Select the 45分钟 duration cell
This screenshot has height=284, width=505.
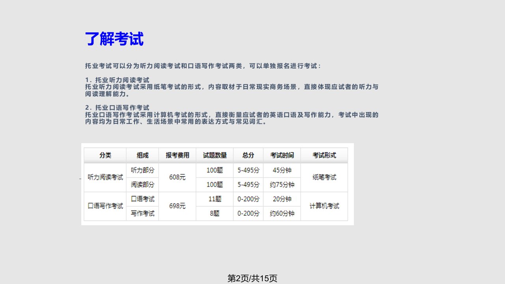click(x=282, y=170)
